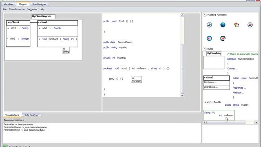Select the red-and-gray bars mapping function icon
This screenshot has width=261, height=147.
[x=250, y=25]
